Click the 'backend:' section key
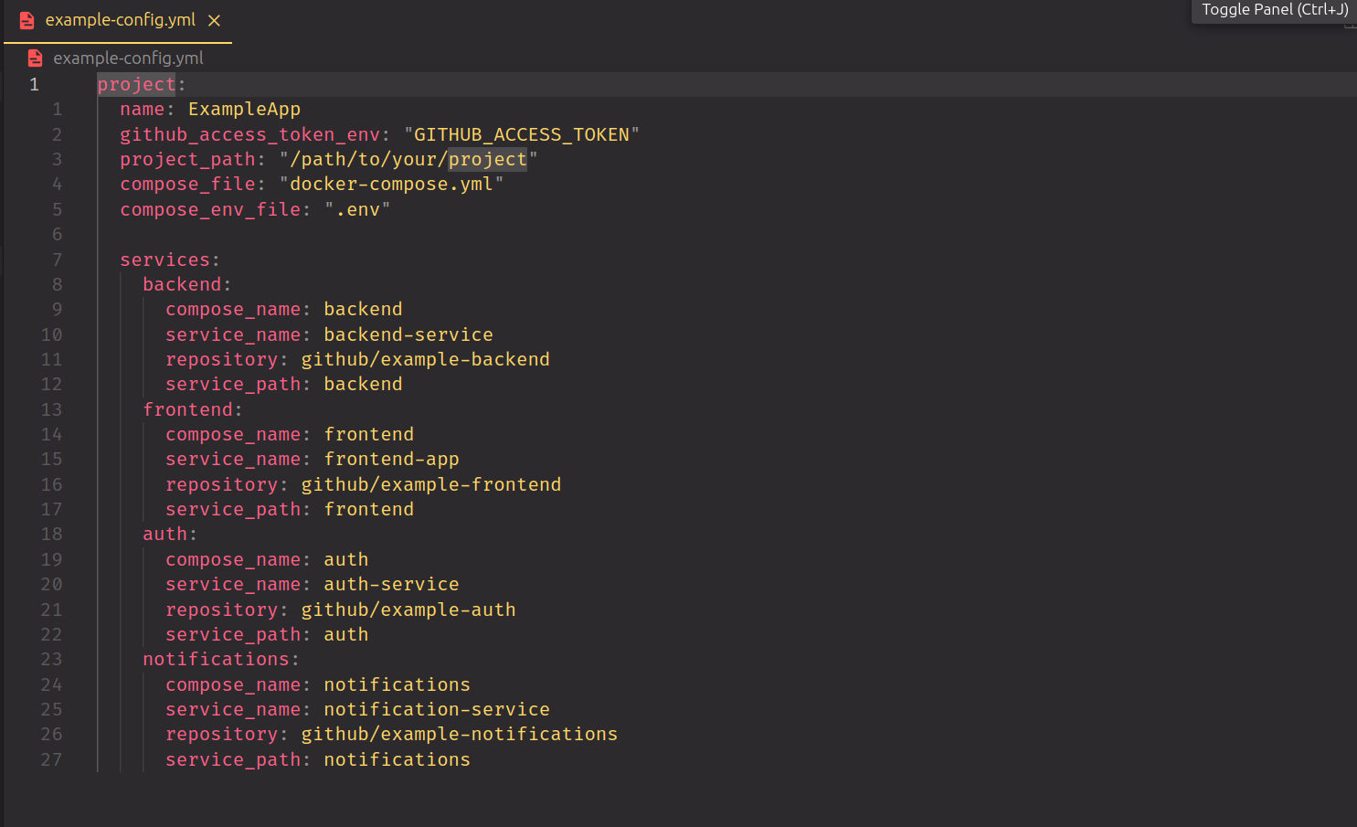Image resolution: width=1357 pixels, height=827 pixels. click(182, 284)
